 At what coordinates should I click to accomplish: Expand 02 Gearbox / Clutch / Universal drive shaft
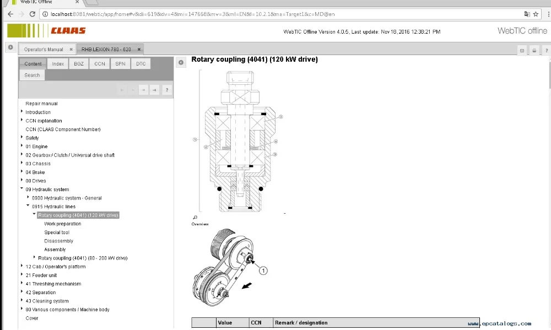(22, 154)
